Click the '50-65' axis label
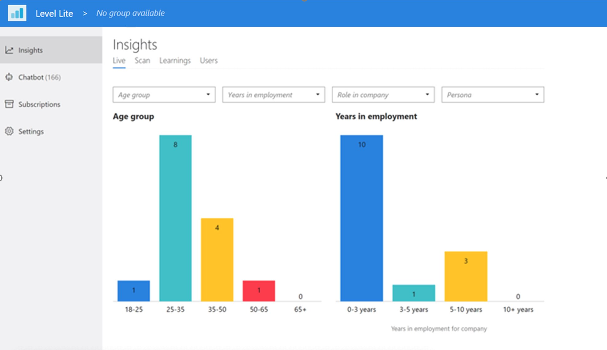This screenshot has width=607, height=350. click(259, 309)
